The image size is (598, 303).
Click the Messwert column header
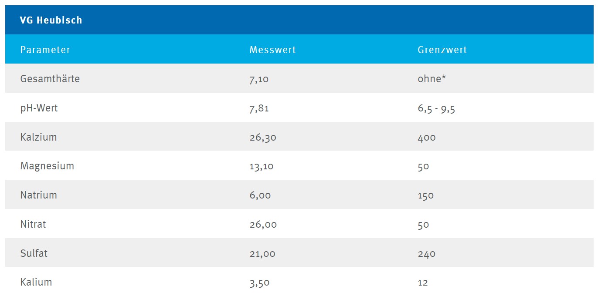[x=272, y=50]
